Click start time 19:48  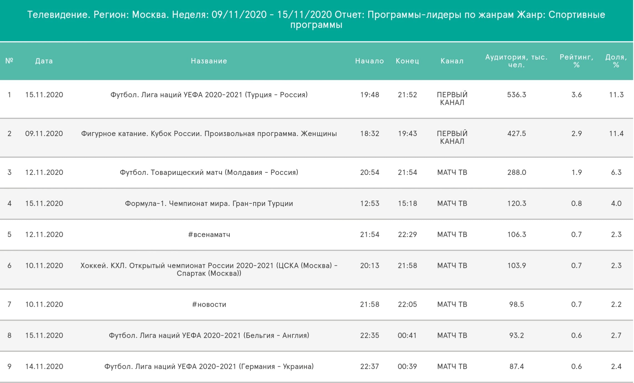click(370, 95)
